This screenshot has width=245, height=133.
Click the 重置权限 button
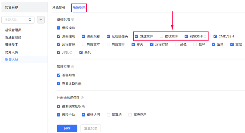pos(91,128)
